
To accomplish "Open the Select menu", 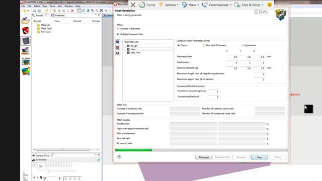I will coord(37,6).
